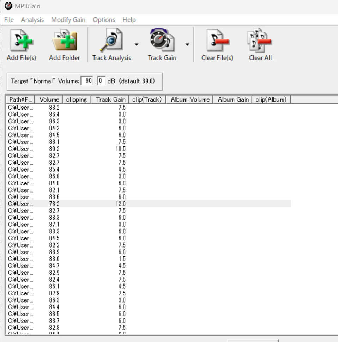Image resolution: width=338 pixels, height=342 pixels.
Task: Open the Options menu
Action: (104, 20)
